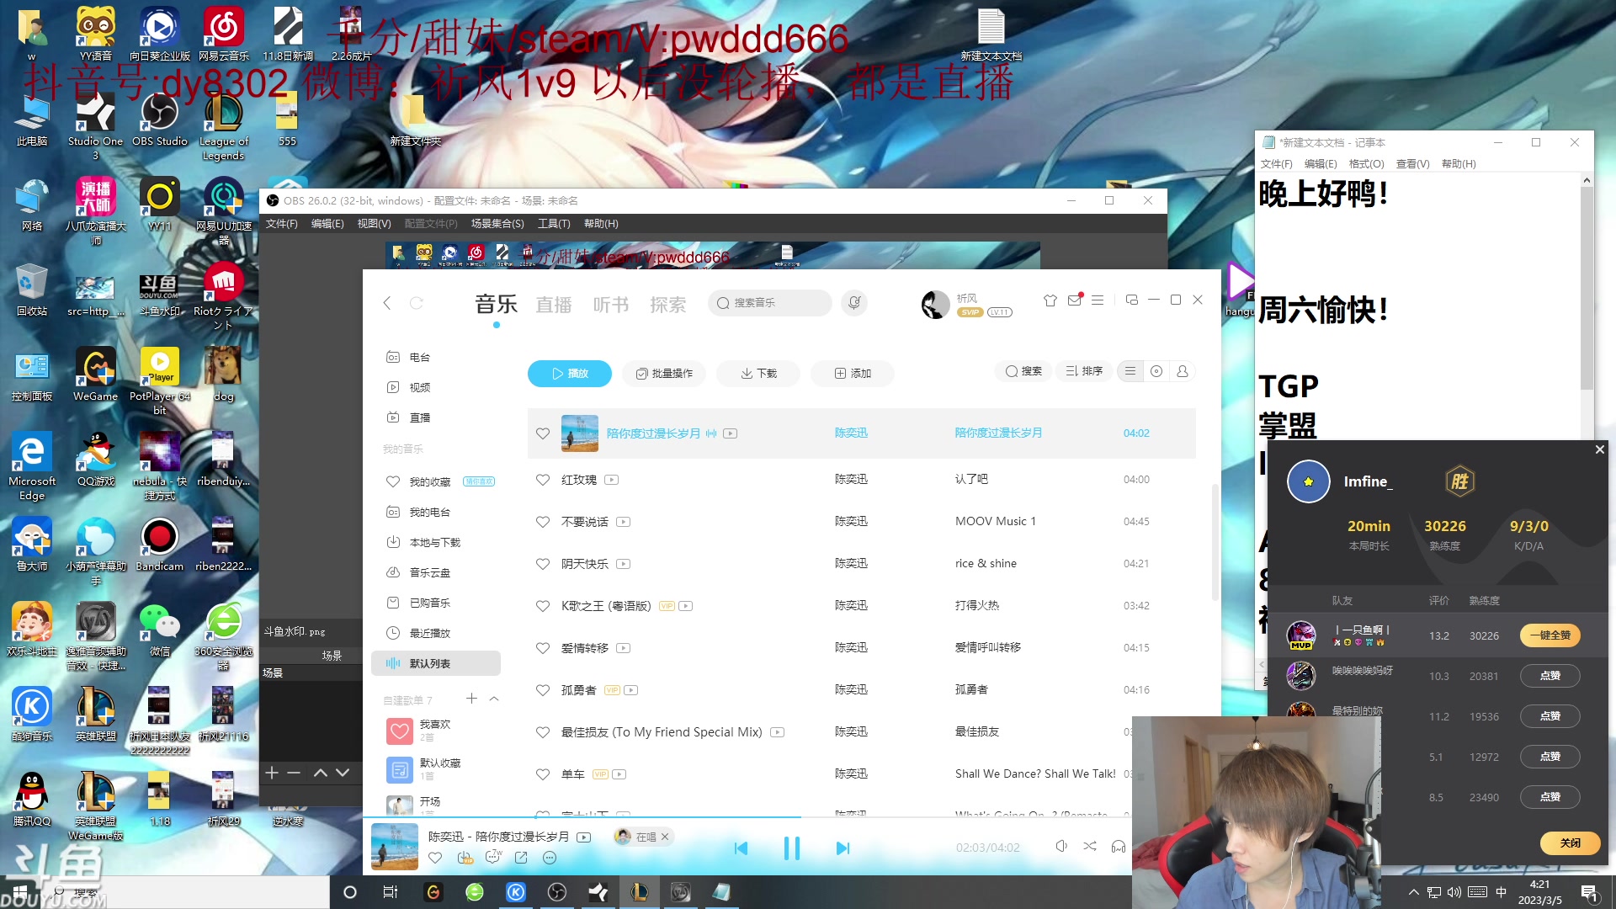Image resolution: width=1616 pixels, height=909 pixels.
Task: Skip to previous track in player bar
Action: (x=741, y=848)
